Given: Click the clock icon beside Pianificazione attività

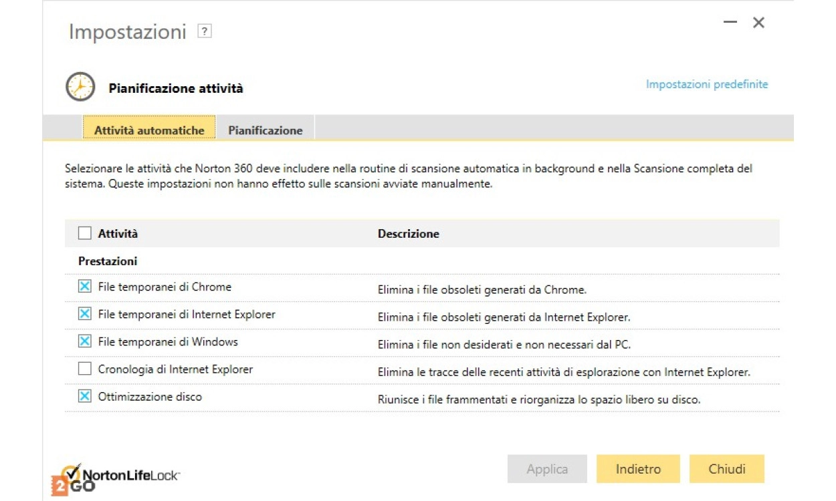Looking at the screenshot, I should pyautogui.click(x=80, y=88).
